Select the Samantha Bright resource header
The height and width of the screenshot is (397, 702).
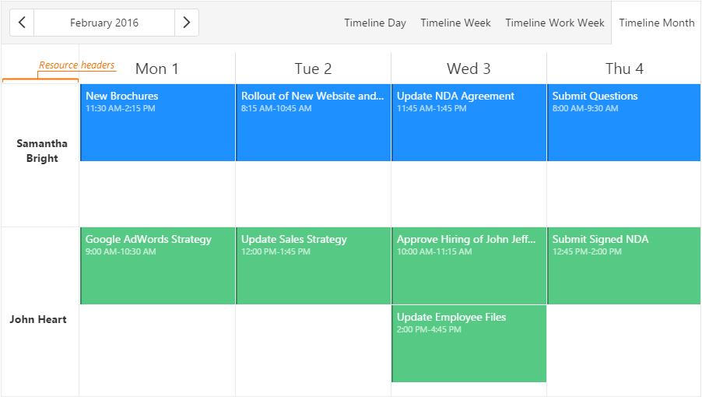[41, 151]
